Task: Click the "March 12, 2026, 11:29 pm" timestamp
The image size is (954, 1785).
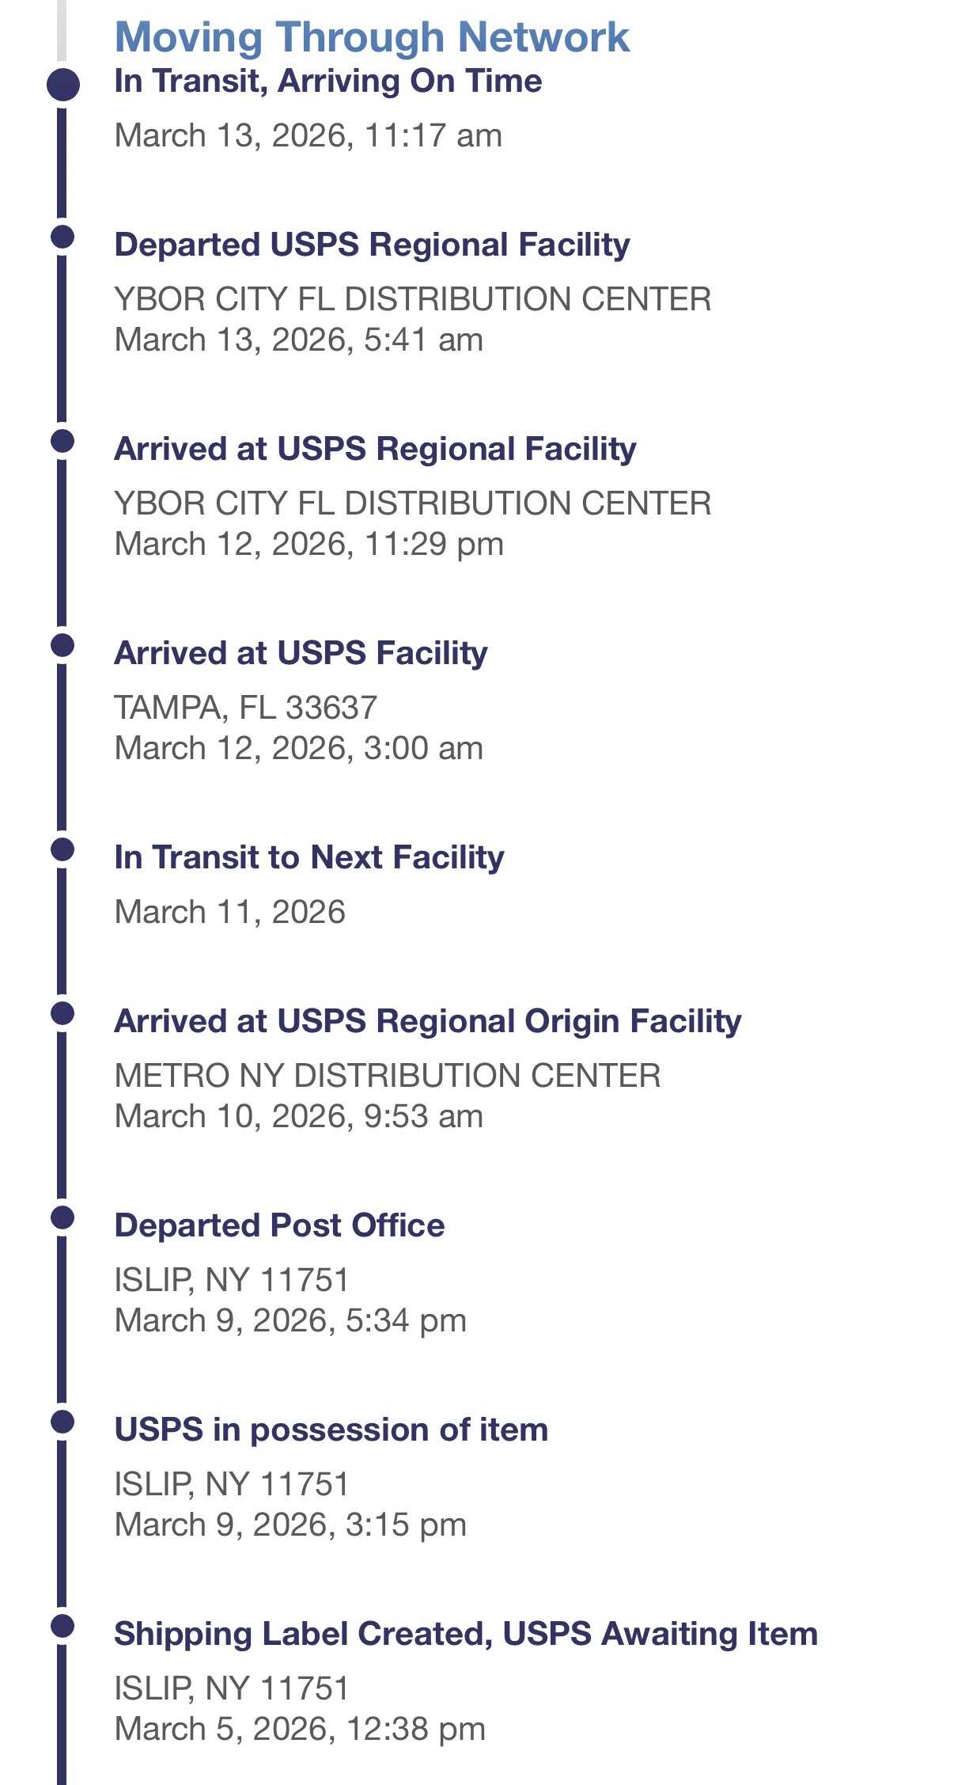Action: tap(309, 544)
